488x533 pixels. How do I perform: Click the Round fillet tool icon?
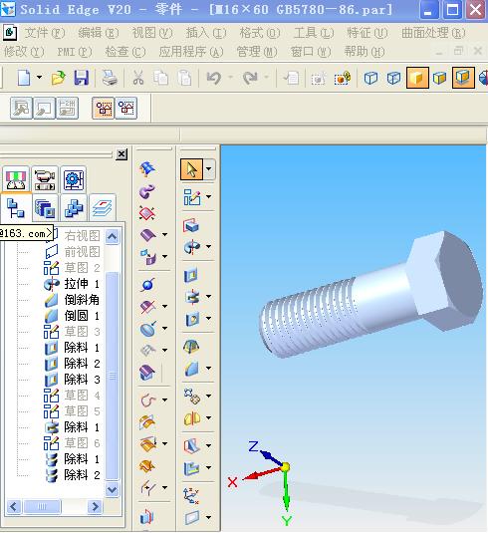pyautogui.click(x=191, y=369)
